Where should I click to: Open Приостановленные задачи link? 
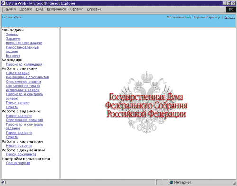point(22,49)
